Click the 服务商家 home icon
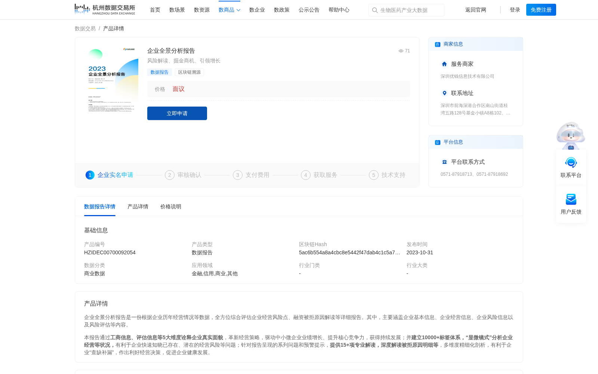Viewport: 598px width, 374px height. coord(444,64)
